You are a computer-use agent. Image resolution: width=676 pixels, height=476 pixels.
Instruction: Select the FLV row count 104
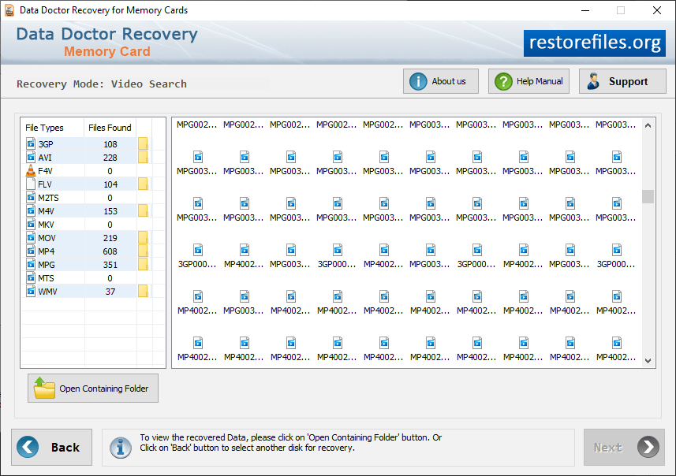pos(110,184)
